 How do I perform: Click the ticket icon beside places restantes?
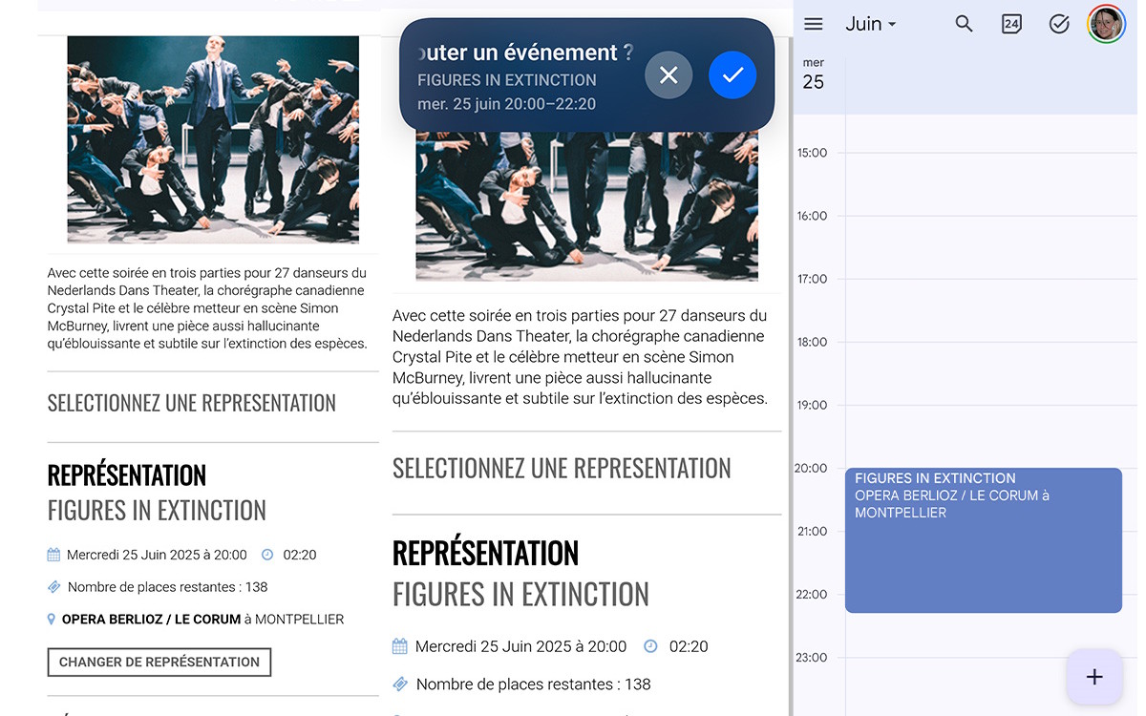coord(54,587)
